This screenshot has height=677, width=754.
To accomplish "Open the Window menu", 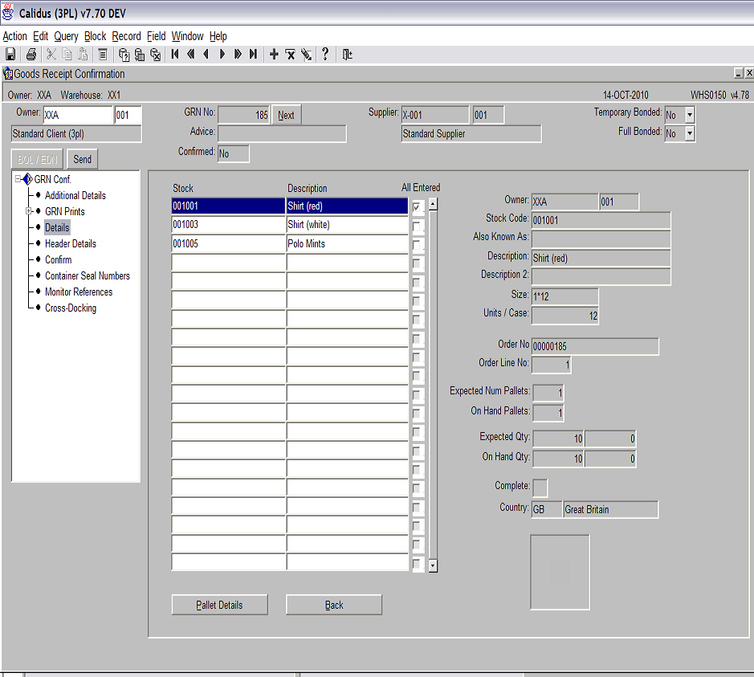I will [188, 36].
